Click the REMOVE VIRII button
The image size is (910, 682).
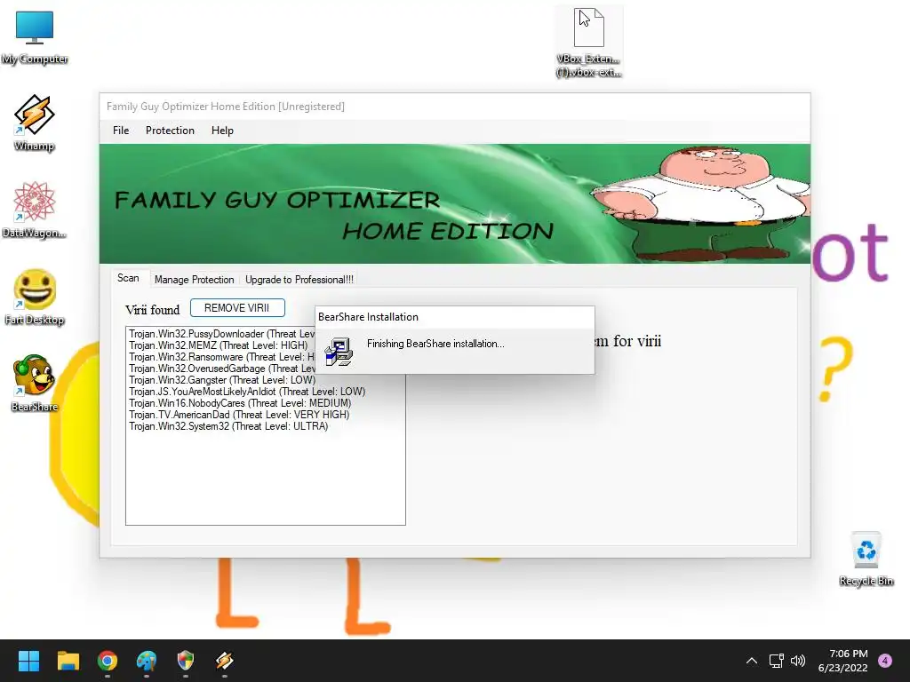pos(237,308)
